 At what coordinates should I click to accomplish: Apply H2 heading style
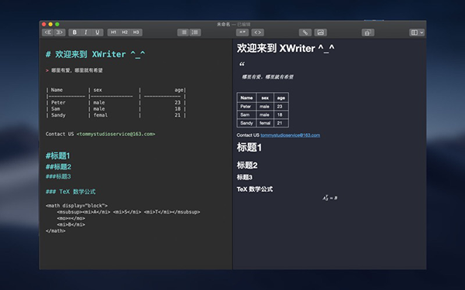[x=125, y=32]
